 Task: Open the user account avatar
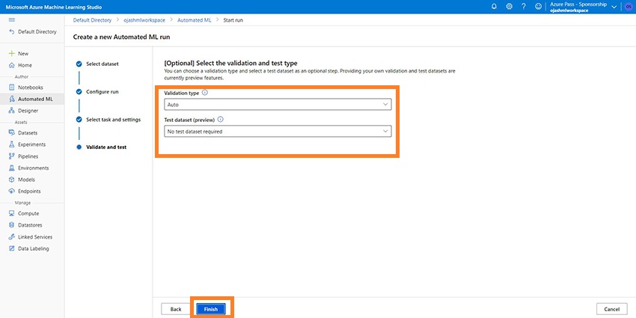pyautogui.click(x=627, y=6)
